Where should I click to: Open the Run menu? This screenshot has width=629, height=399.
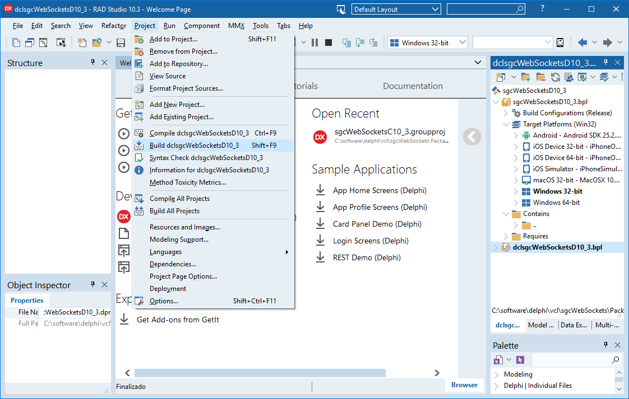coord(169,26)
